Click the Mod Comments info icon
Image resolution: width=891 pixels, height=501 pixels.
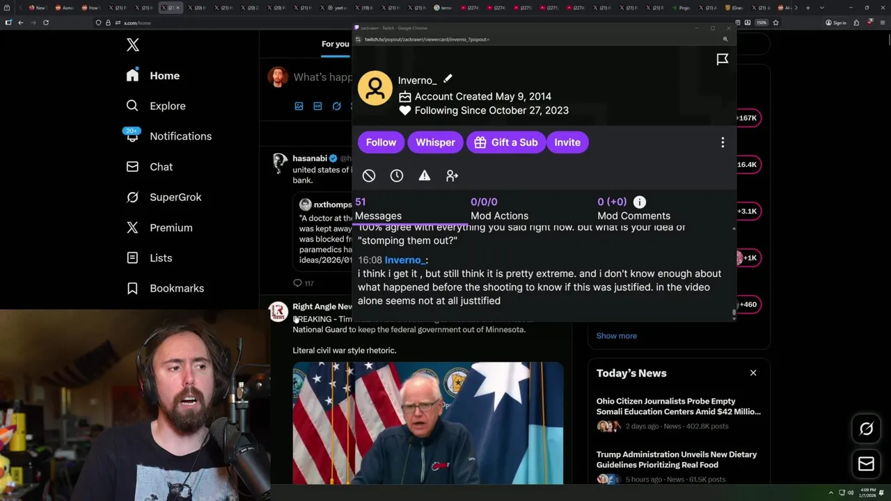pos(640,202)
